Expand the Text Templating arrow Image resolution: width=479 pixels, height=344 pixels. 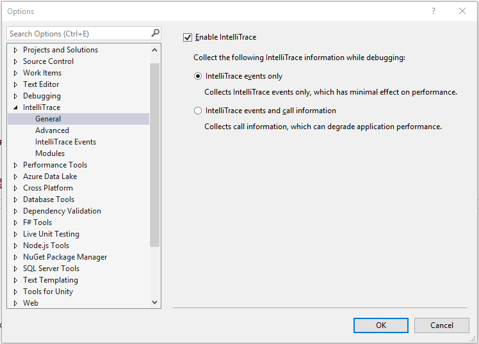[15, 280]
